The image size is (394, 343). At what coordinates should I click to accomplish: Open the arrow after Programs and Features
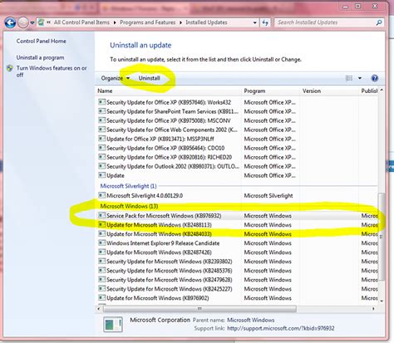click(180, 22)
